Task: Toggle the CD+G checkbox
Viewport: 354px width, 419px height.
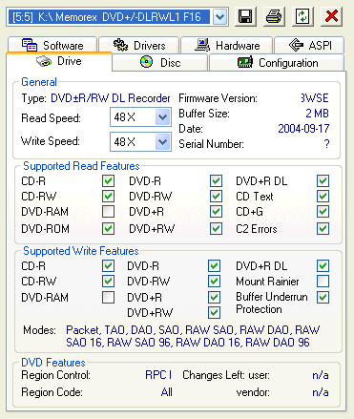Action: [x=323, y=211]
